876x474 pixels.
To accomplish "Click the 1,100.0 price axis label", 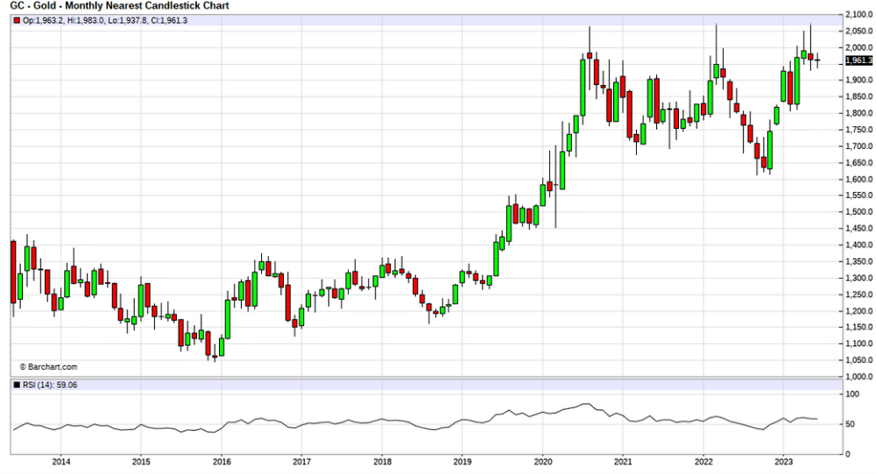I will [858, 343].
